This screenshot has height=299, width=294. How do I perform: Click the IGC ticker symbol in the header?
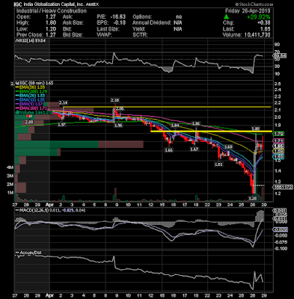(x=17, y=4)
